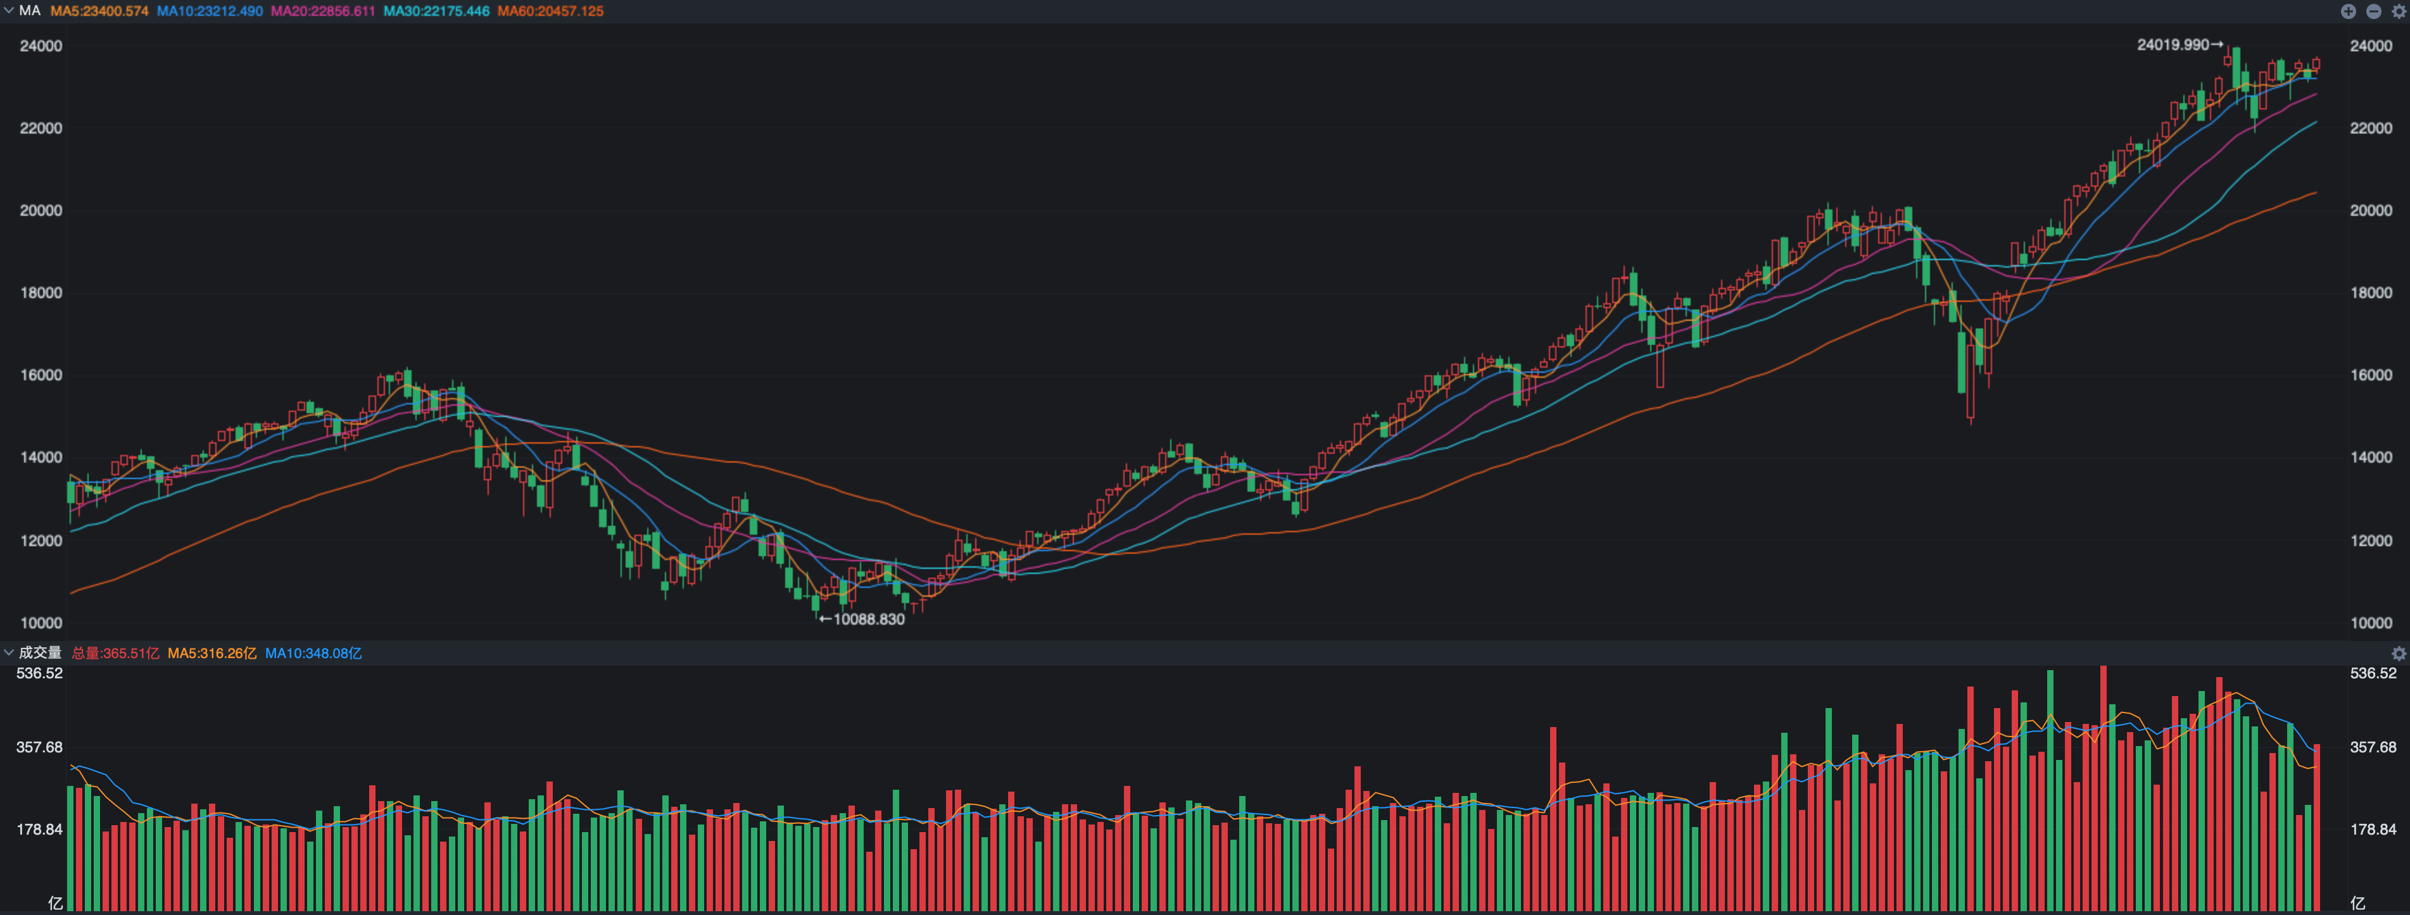Click the volume MA10:348.08亿 label
The width and height of the screenshot is (2410, 915).
pyautogui.click(x=312, y=653)
